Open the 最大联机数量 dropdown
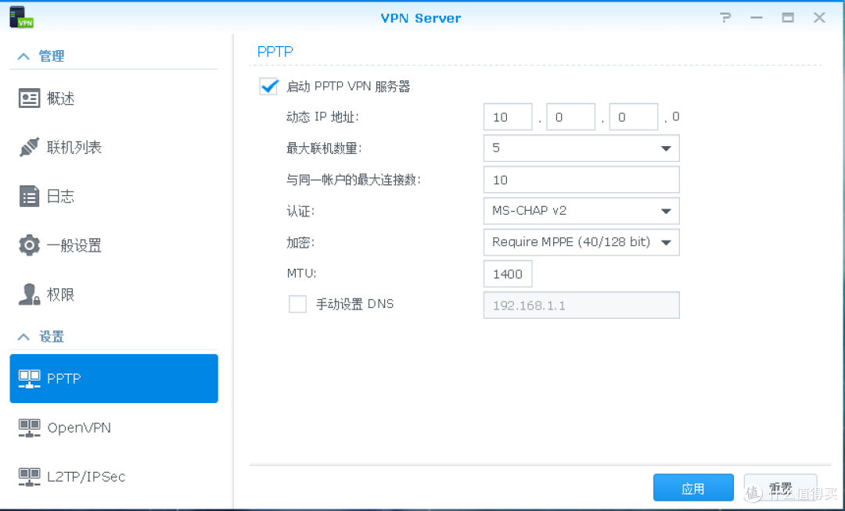Screen dimensions: 845x511 tap(581, 148)
